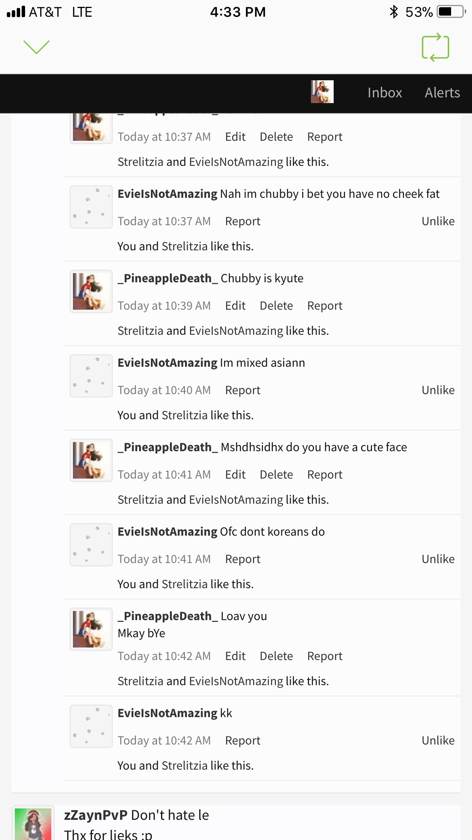472x840 pixels.
Task: Tap the green down chevron to collapse
Action: (36, 47)
